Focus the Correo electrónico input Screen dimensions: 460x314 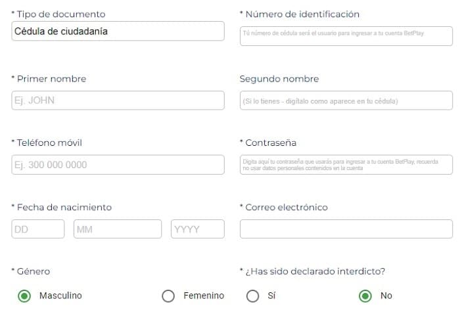tap(346, 229)
